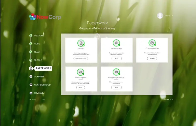Go to the WELCOME step
The image size is (196, 126).
(x=39, y=35)
